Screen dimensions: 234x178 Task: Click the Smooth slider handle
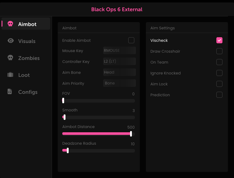pos(64,117)
